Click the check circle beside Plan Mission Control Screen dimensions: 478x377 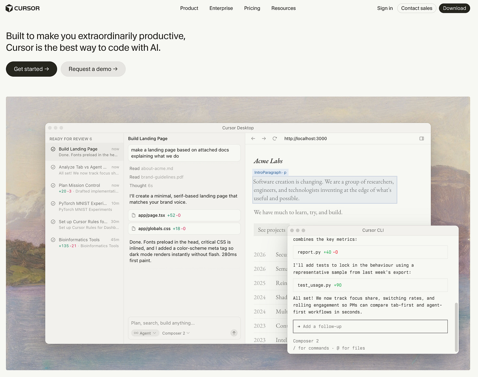pos(53,185)
